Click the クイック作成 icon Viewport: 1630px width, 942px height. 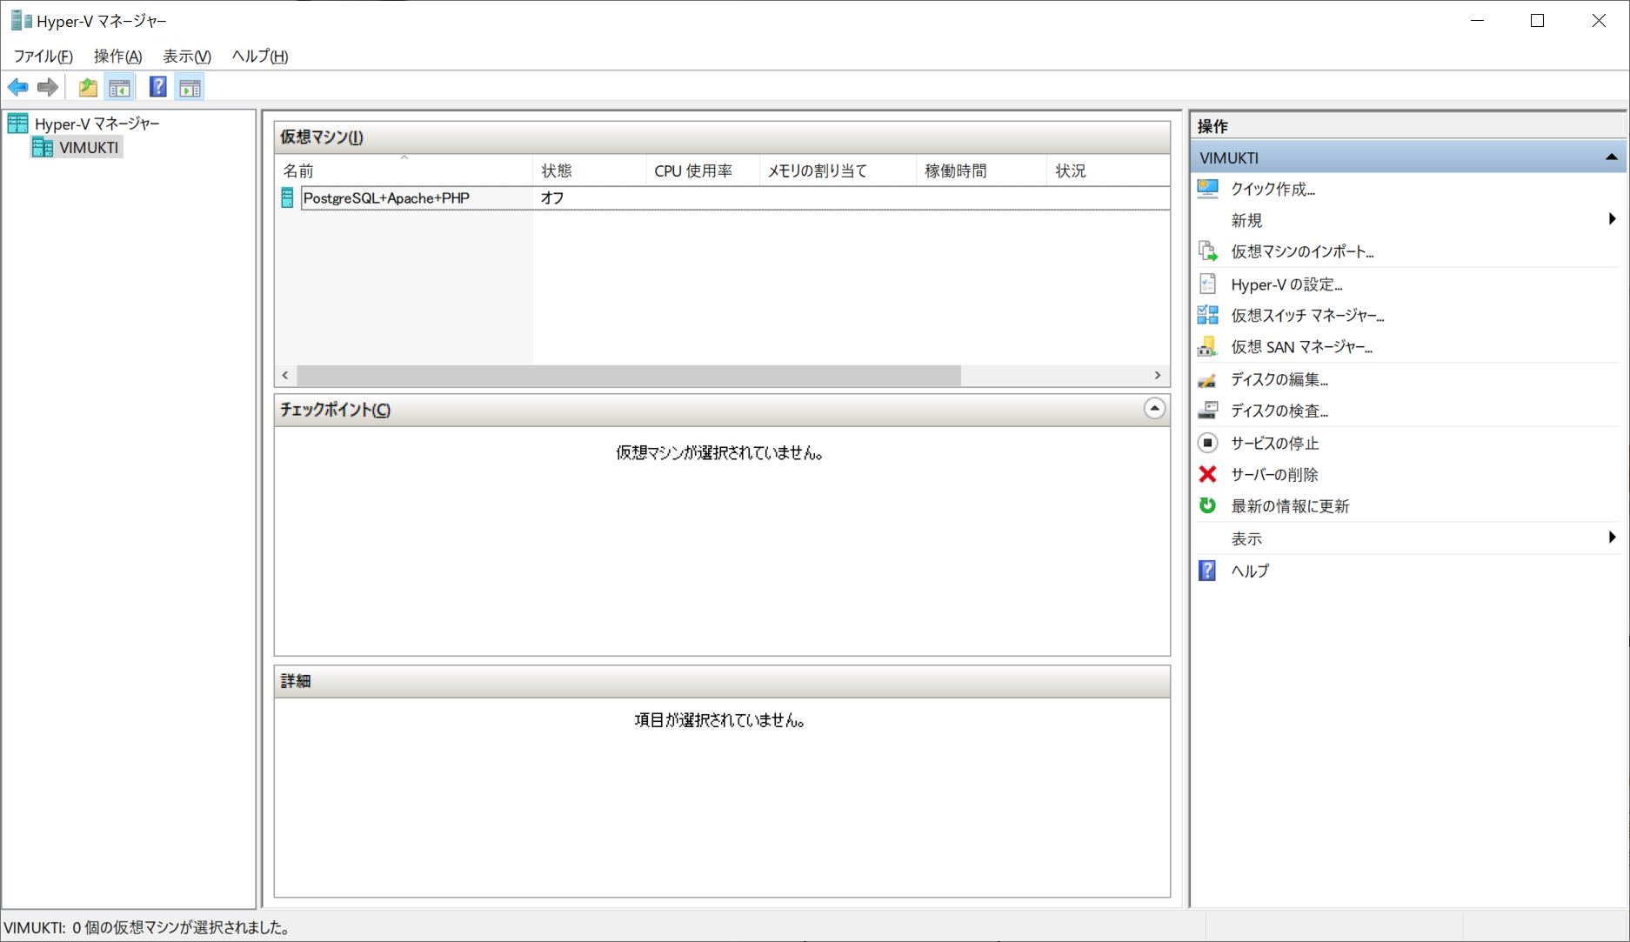click(1208, 189)
